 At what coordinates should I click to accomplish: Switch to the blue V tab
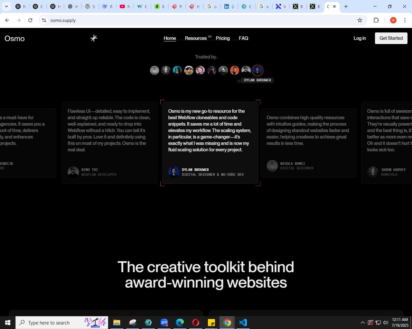[x=281, y=6]
